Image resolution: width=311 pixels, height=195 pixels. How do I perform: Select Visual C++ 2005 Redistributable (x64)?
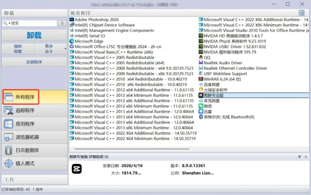pyautogui.click(x=117, y=63)
